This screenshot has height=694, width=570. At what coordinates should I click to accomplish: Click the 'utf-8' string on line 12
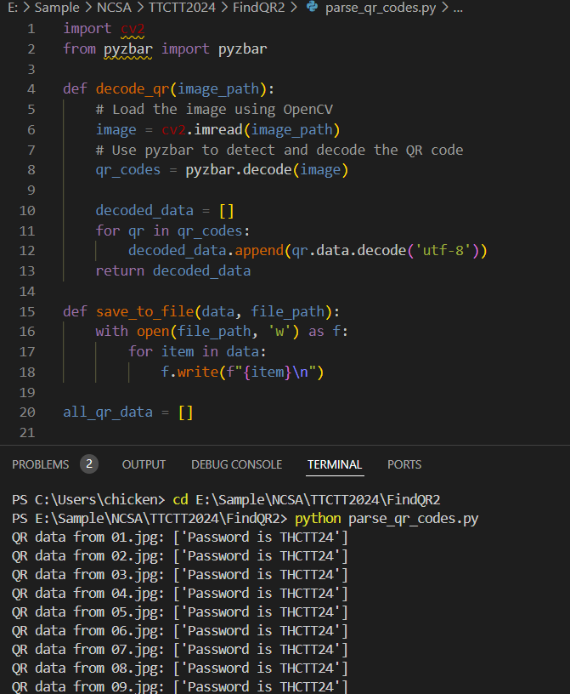click(x=443, y=251)
